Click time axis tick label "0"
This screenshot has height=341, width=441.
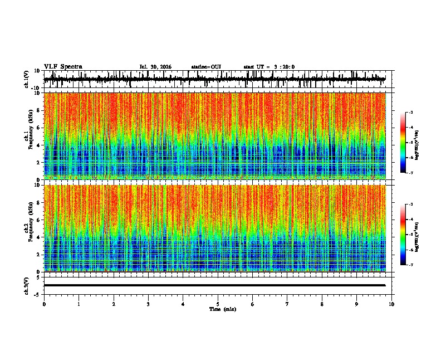tap(44, 304)
